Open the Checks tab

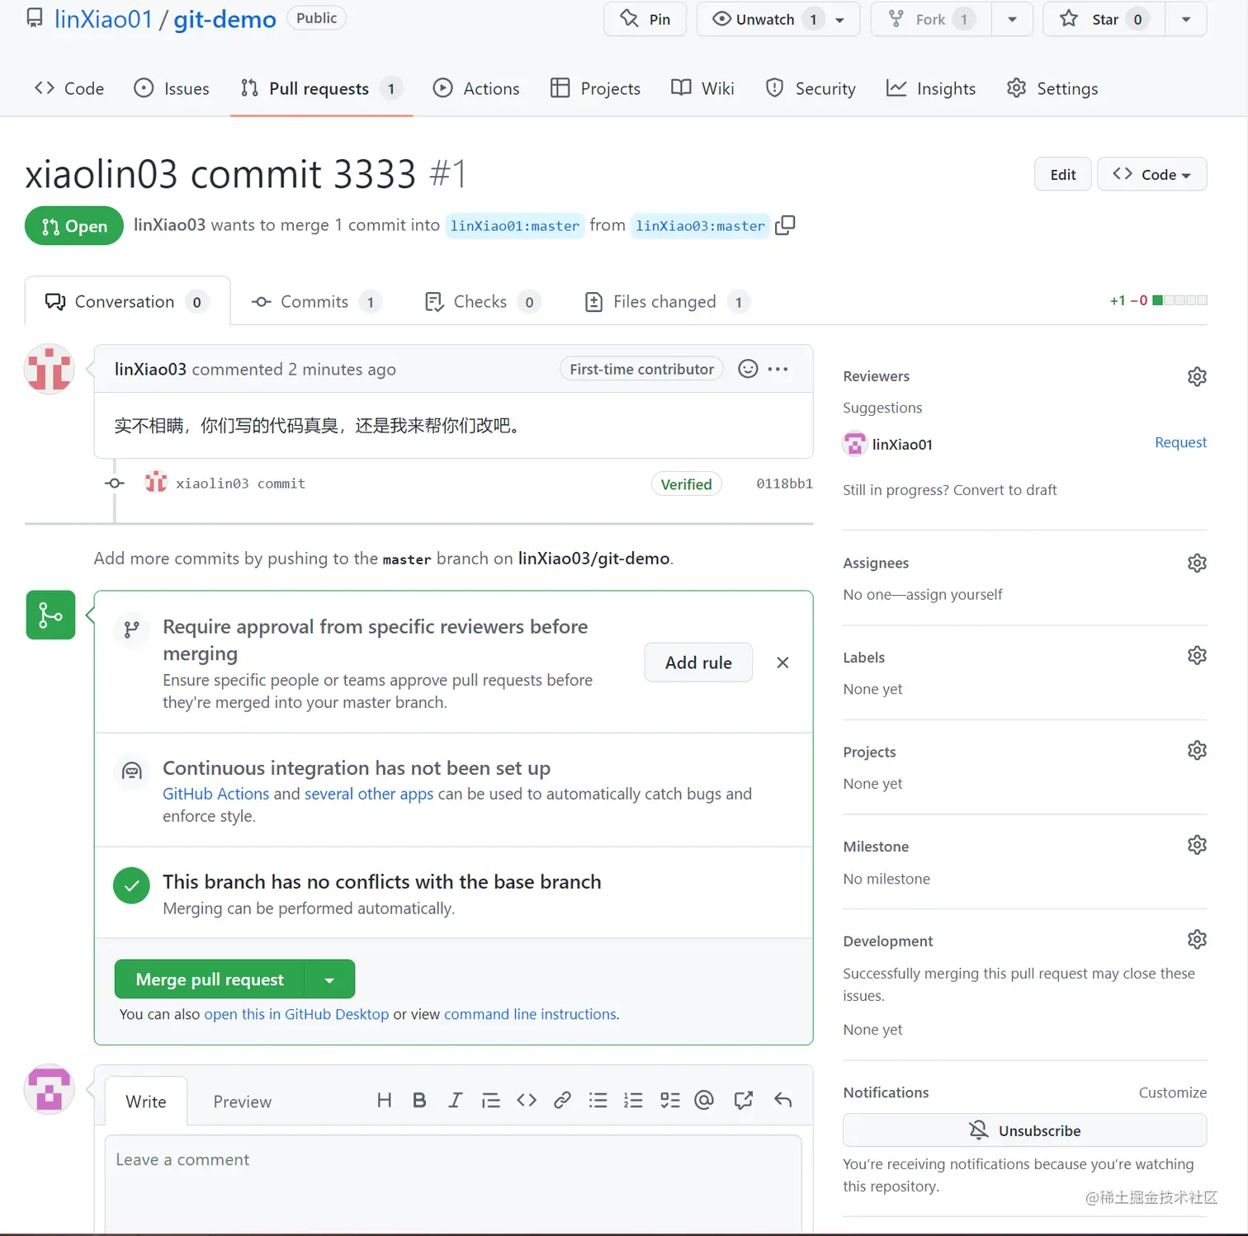(x=482, y=302)
